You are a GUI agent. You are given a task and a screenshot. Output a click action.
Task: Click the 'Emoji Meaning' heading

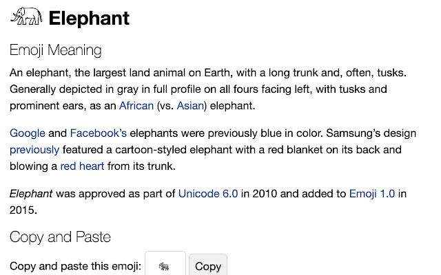pyautogui.click(x=56, y=50)
